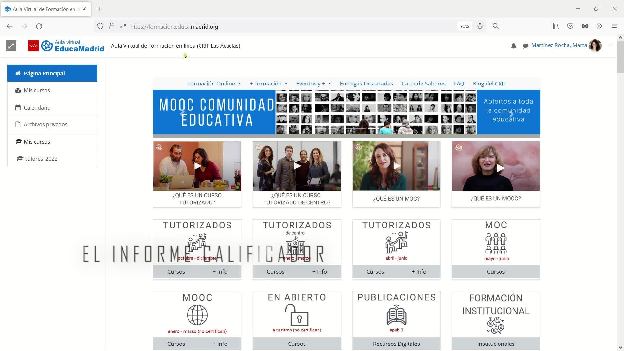
Task: Bookmark page with the star icon
Action: pyautogui.click(x=480, y=26)
